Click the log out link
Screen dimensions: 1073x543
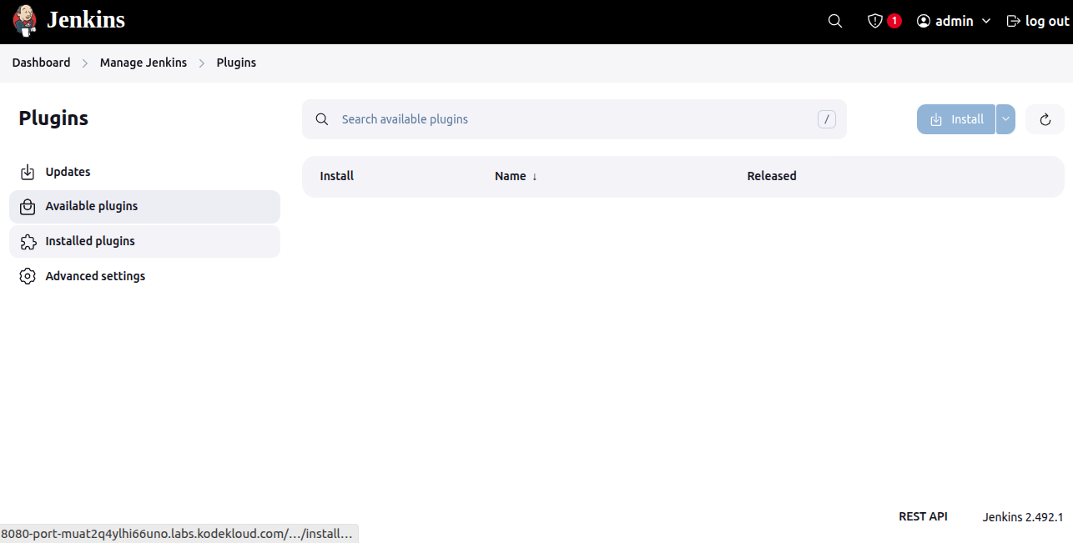point(1038,21)
